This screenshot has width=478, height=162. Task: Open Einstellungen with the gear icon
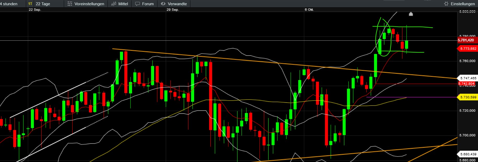tap(446, 4)
